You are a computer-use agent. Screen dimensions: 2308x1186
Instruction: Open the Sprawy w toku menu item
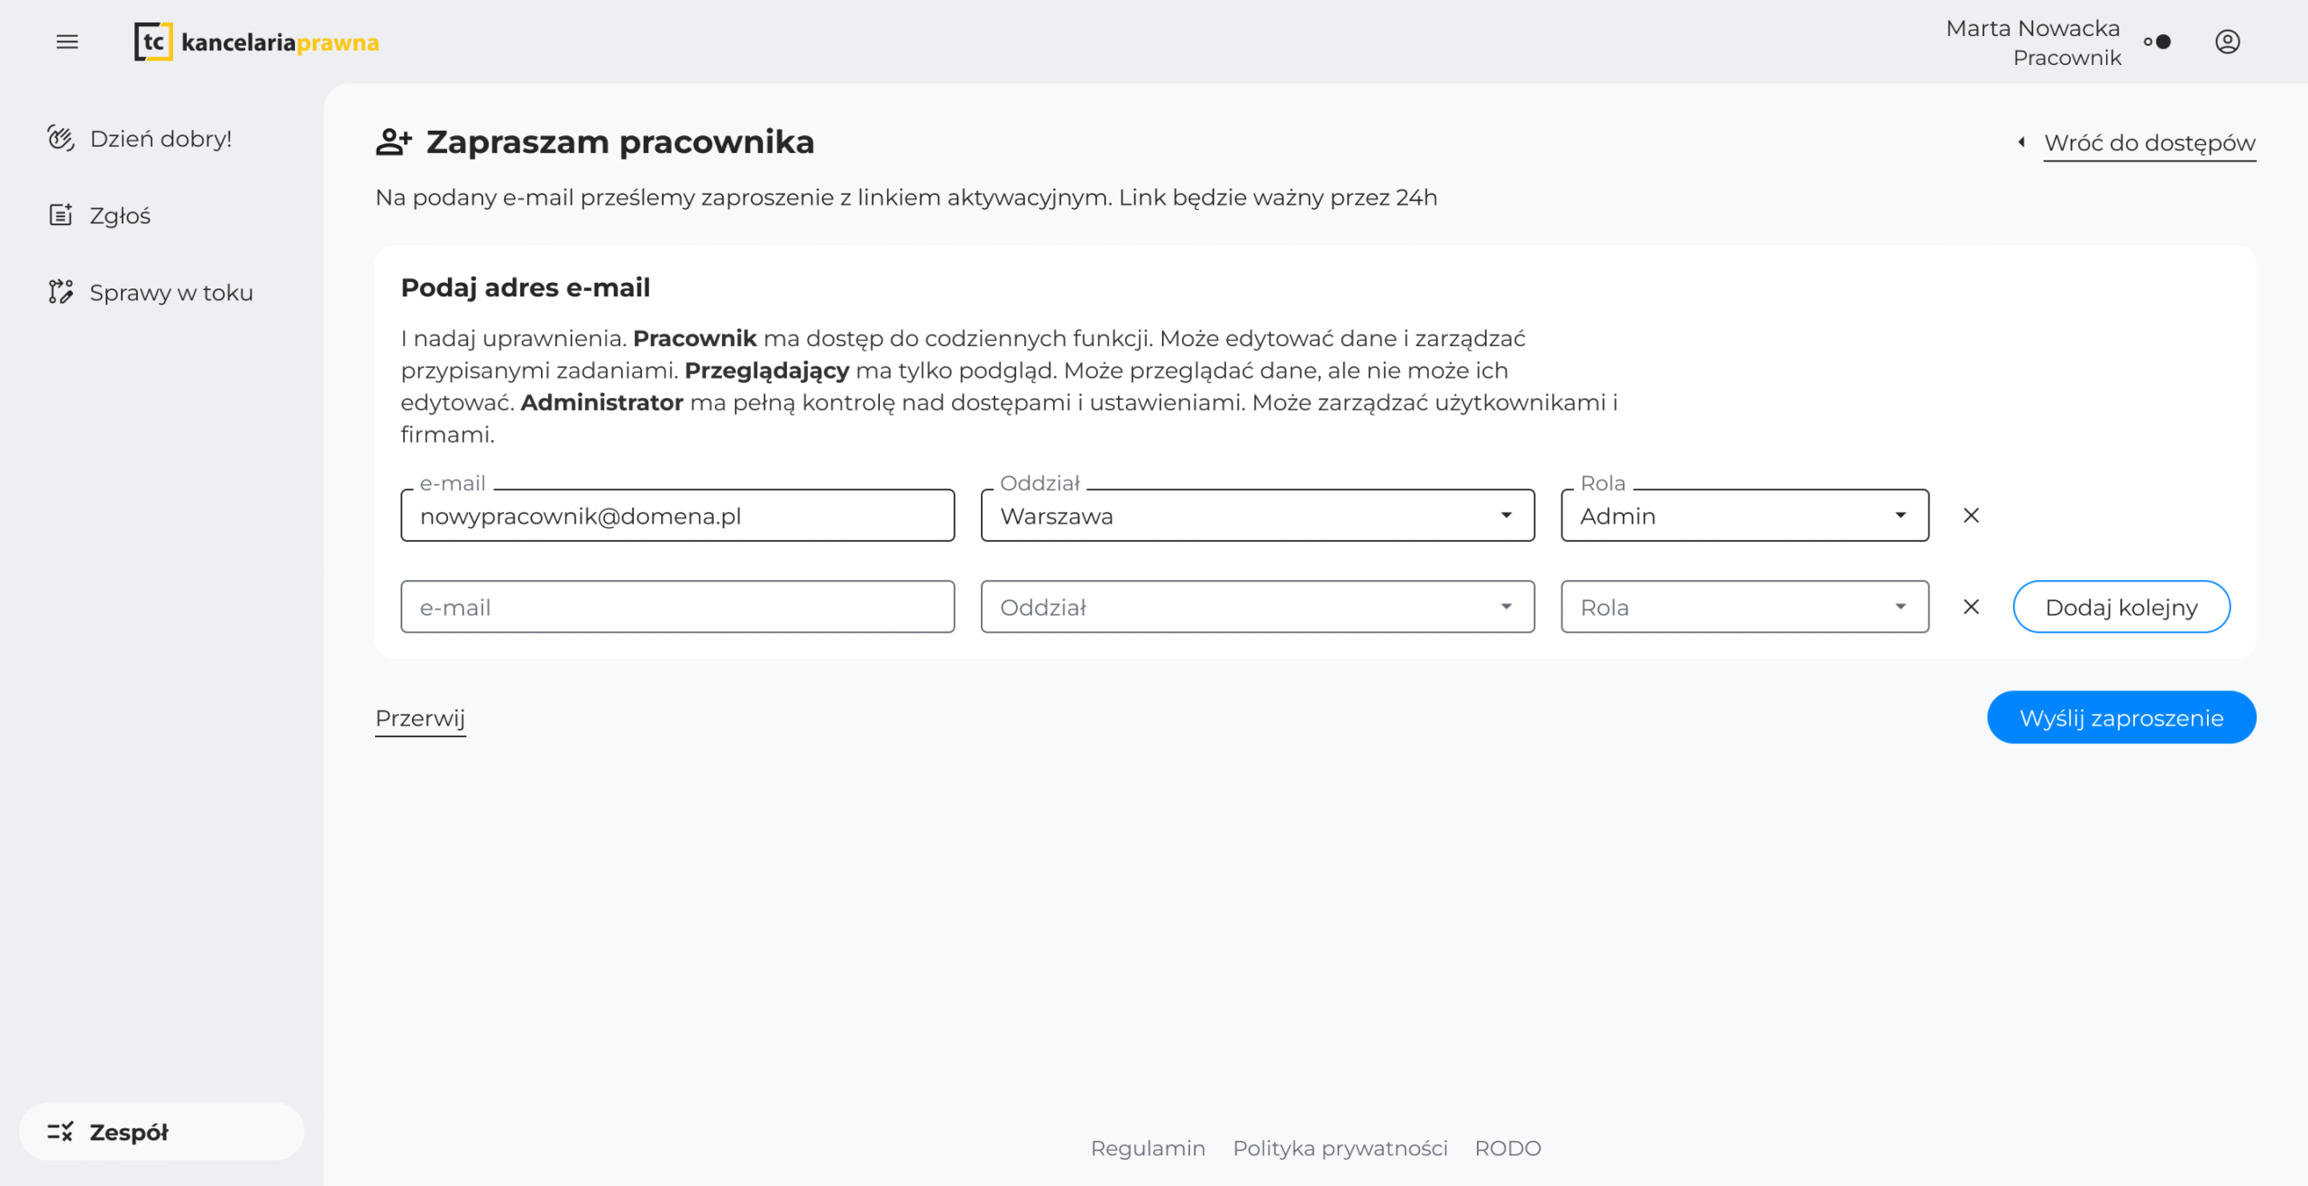pyautogui.click(x=171, y=292)
